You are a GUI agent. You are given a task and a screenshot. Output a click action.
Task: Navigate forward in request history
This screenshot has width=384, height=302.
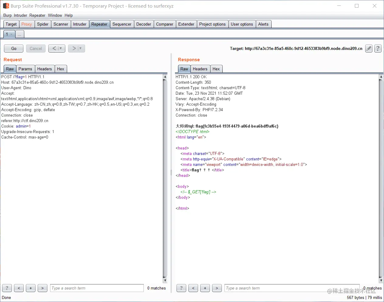[x=77, y=48]
